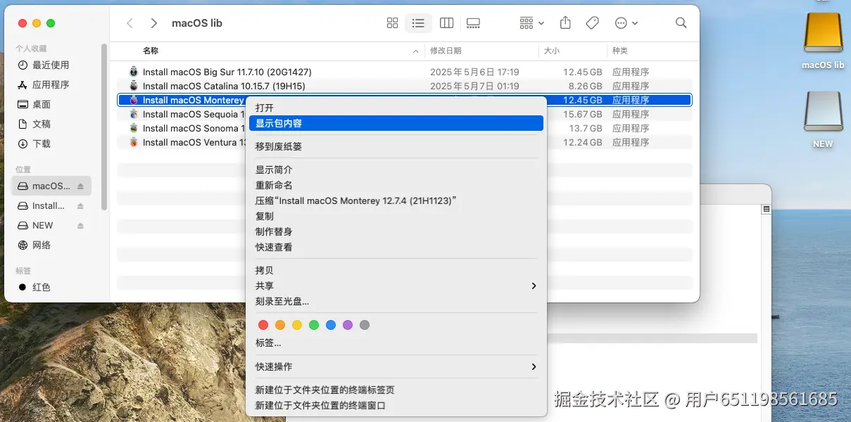
Task: Click the Install macOS Sequoia installer icon
Action: pyautogui.click(x=134, y=114)
